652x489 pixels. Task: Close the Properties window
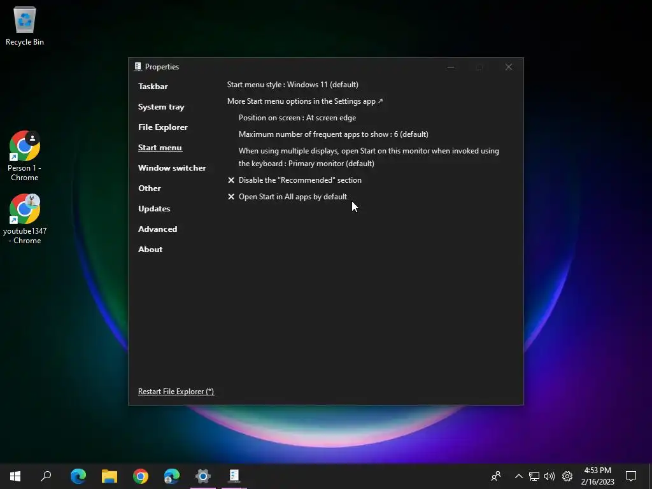coord(509,67)
